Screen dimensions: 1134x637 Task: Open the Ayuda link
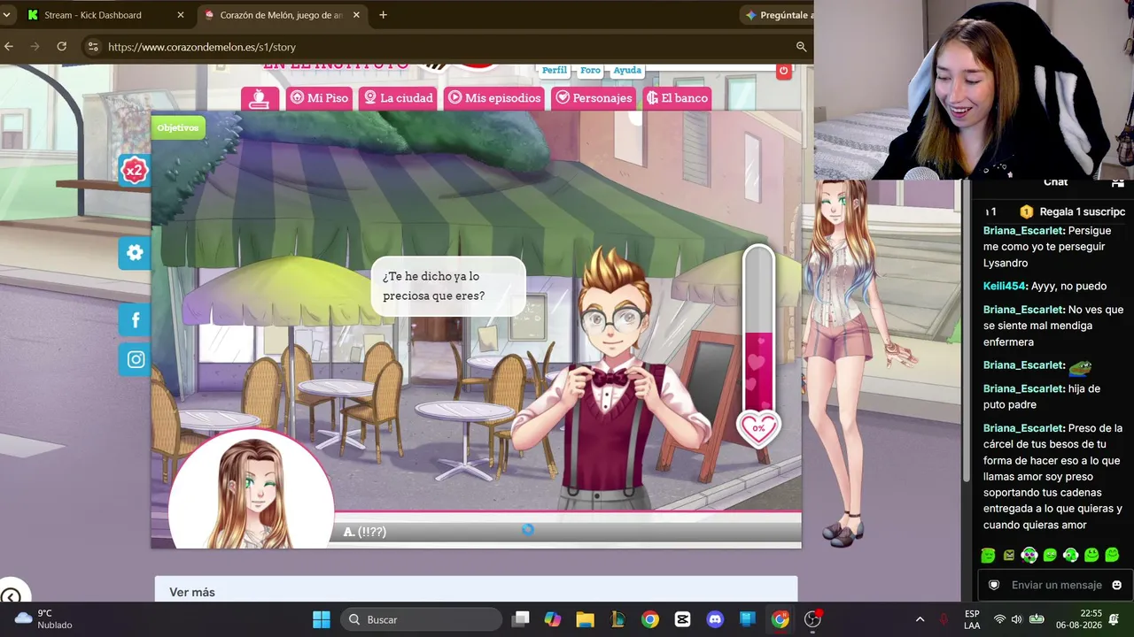click(x=627, y=70)
